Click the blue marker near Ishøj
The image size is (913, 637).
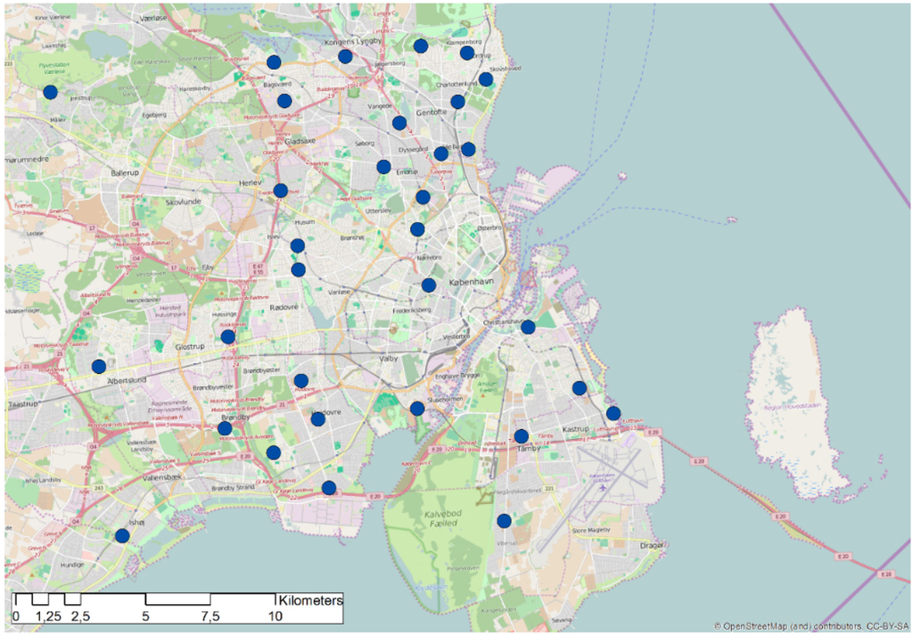pos(122,535)
